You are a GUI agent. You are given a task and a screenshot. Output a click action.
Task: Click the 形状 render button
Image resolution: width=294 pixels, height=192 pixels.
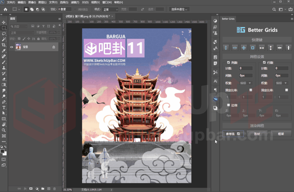click(257, 134)
